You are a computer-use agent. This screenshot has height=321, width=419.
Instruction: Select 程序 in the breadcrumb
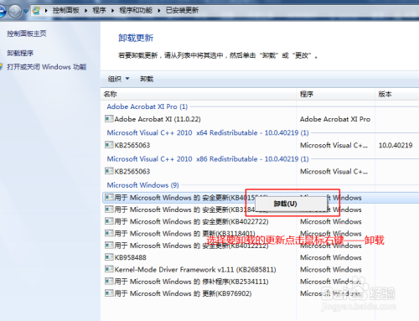(x=99, y=11)
